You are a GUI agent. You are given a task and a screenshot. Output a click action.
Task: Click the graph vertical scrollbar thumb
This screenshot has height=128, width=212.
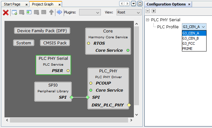[x=137, y=66]
